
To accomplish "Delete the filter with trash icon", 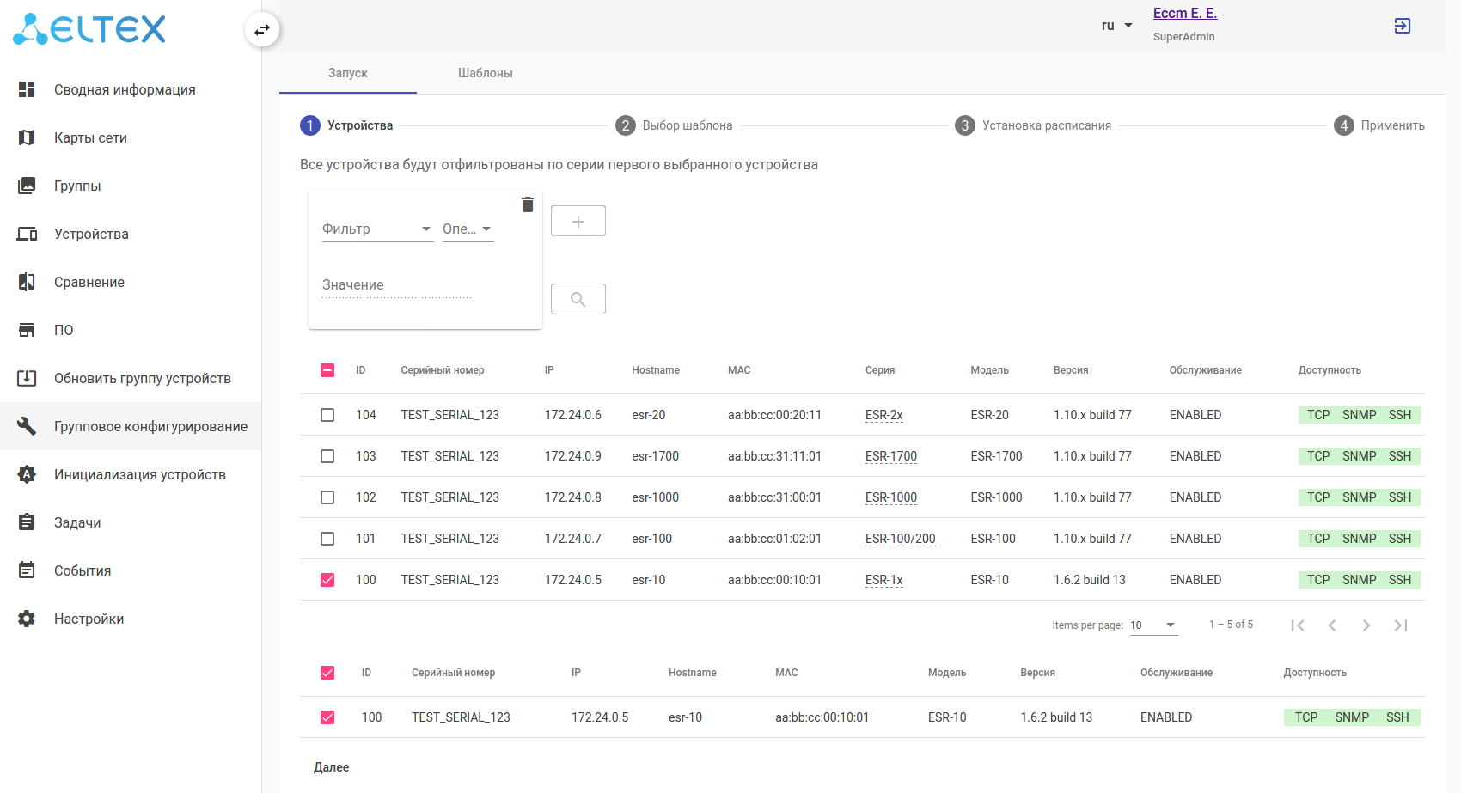I will (528, 204).
